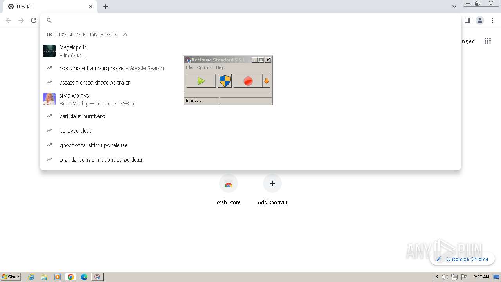Select brandanschlag mcdonalds zwickau suggestion
The image size is (501, 282).
coord(250,160)
